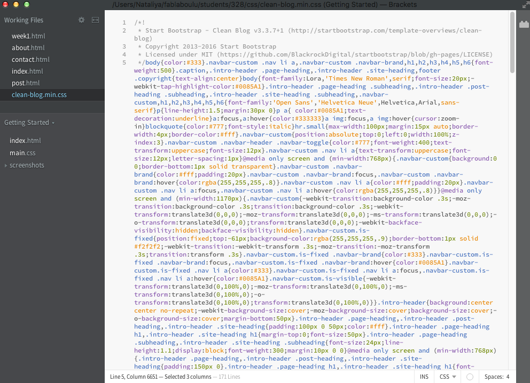
Task: Click the editor vertical scrollbar thumb
Action: (x=512, y=43)
